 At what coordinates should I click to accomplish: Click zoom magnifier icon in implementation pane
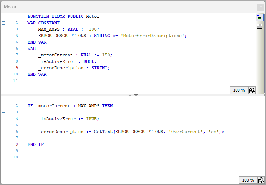[261, 180]
